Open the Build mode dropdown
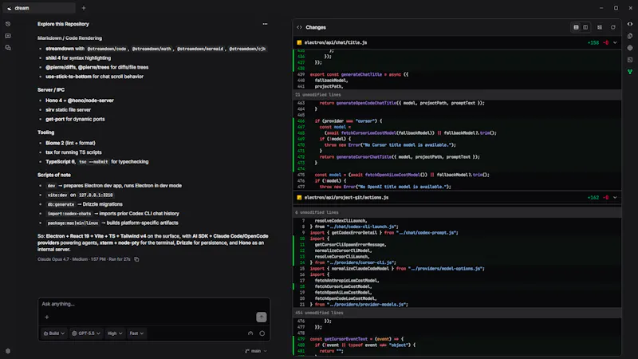 pyautogui.click(x=53, y=333)
